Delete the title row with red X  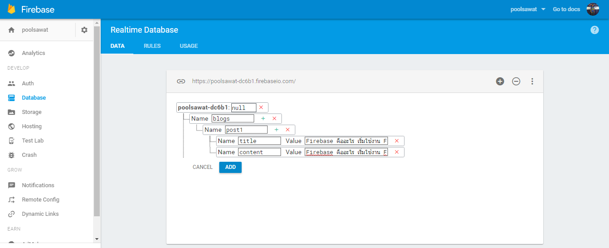(396, 141)
